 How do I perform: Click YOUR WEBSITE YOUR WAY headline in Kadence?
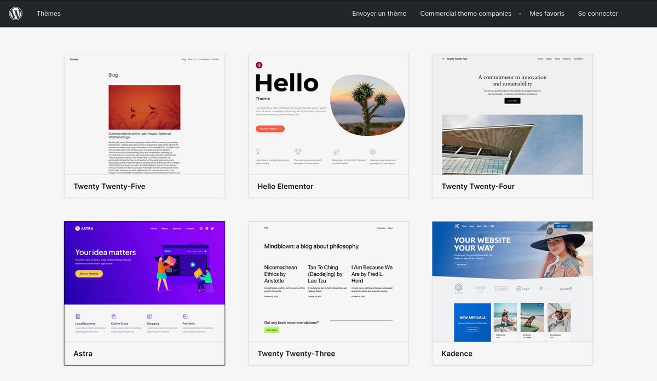[x=482, y=244]
